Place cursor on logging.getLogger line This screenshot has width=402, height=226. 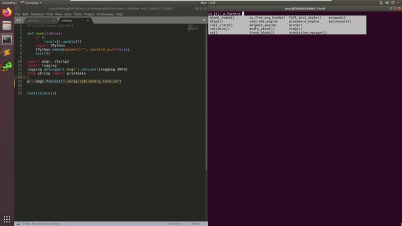click(77, 70)
